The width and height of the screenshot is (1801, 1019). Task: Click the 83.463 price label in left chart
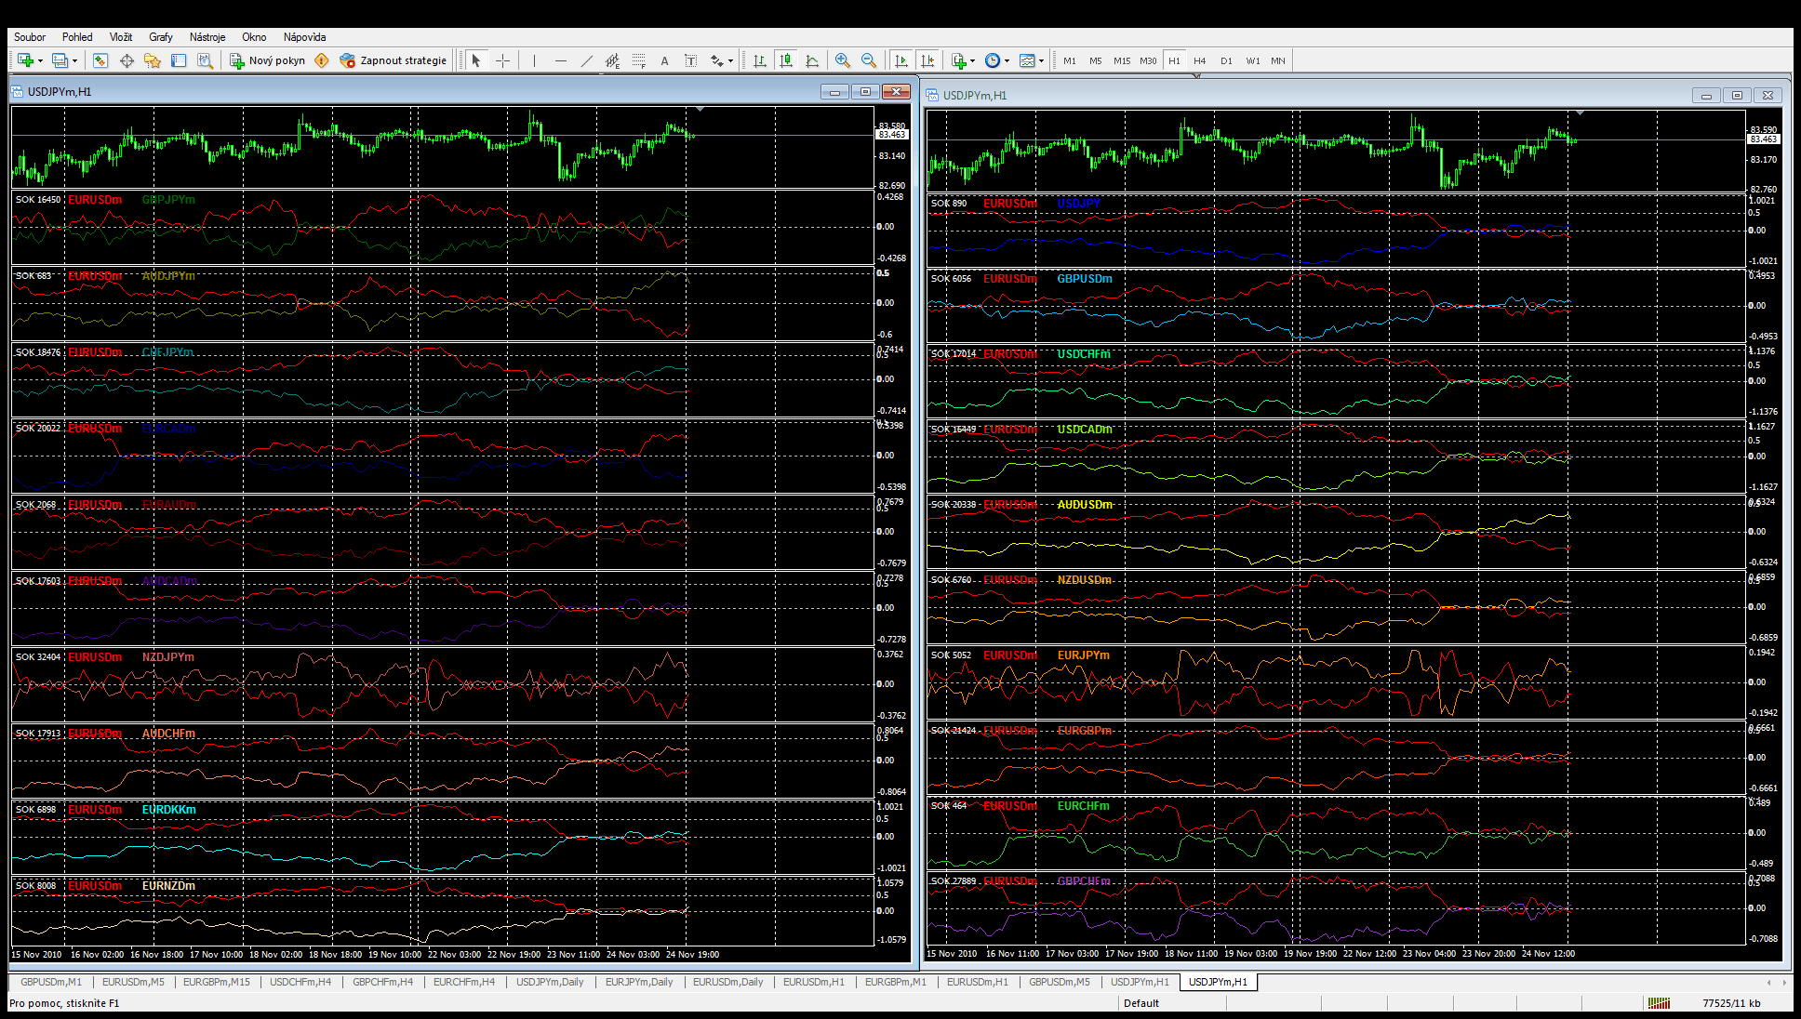(x=891, y=135)
